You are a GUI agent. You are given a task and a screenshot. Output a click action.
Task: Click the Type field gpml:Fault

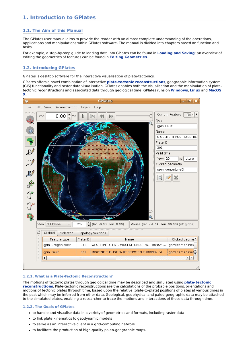tap(176, 126)
